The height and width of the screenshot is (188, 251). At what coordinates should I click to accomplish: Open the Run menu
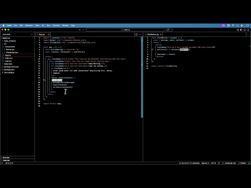[48, 25]
